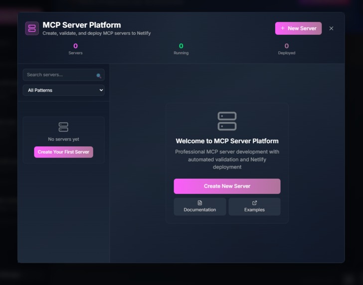
Task: Click the search magnifier icon
Action: coord(99,76)
